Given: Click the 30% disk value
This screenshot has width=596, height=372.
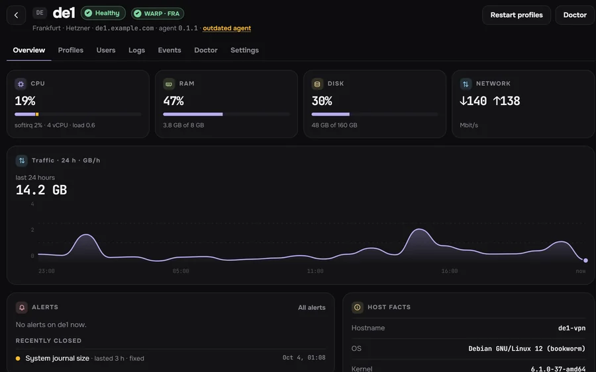Looking at the screenshot, I should [322, 101].
